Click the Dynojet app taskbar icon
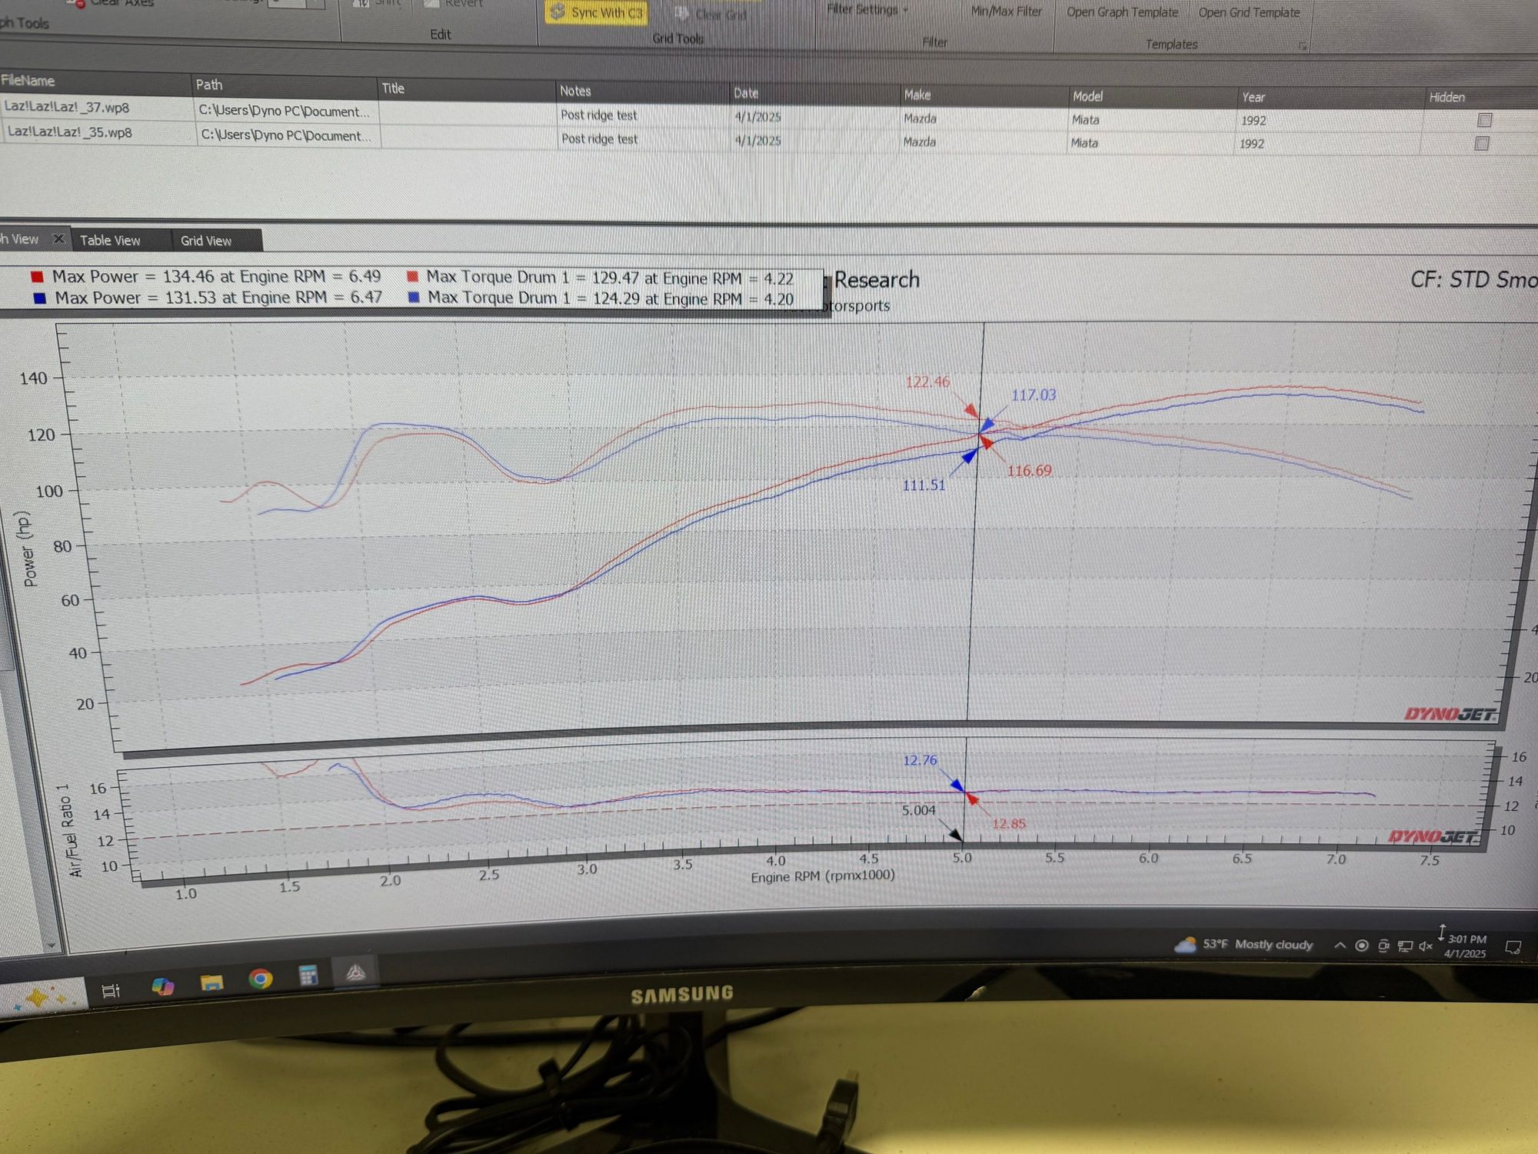Viewport: 1538px width, 1154px height. [355, 973]
